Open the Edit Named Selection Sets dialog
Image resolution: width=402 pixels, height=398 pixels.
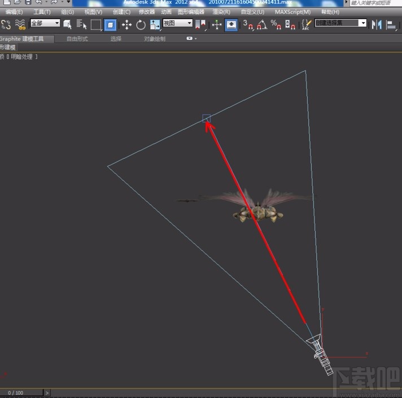click(307, 25)
